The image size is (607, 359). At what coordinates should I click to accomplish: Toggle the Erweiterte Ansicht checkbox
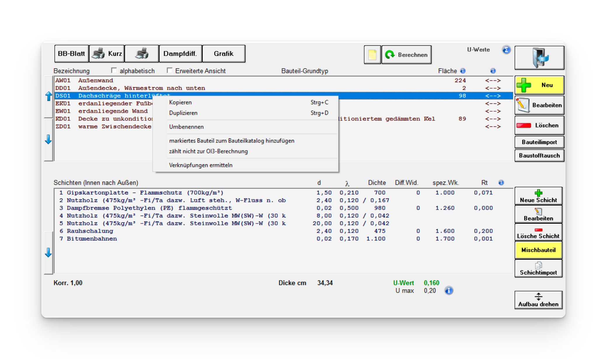(170, 71)
